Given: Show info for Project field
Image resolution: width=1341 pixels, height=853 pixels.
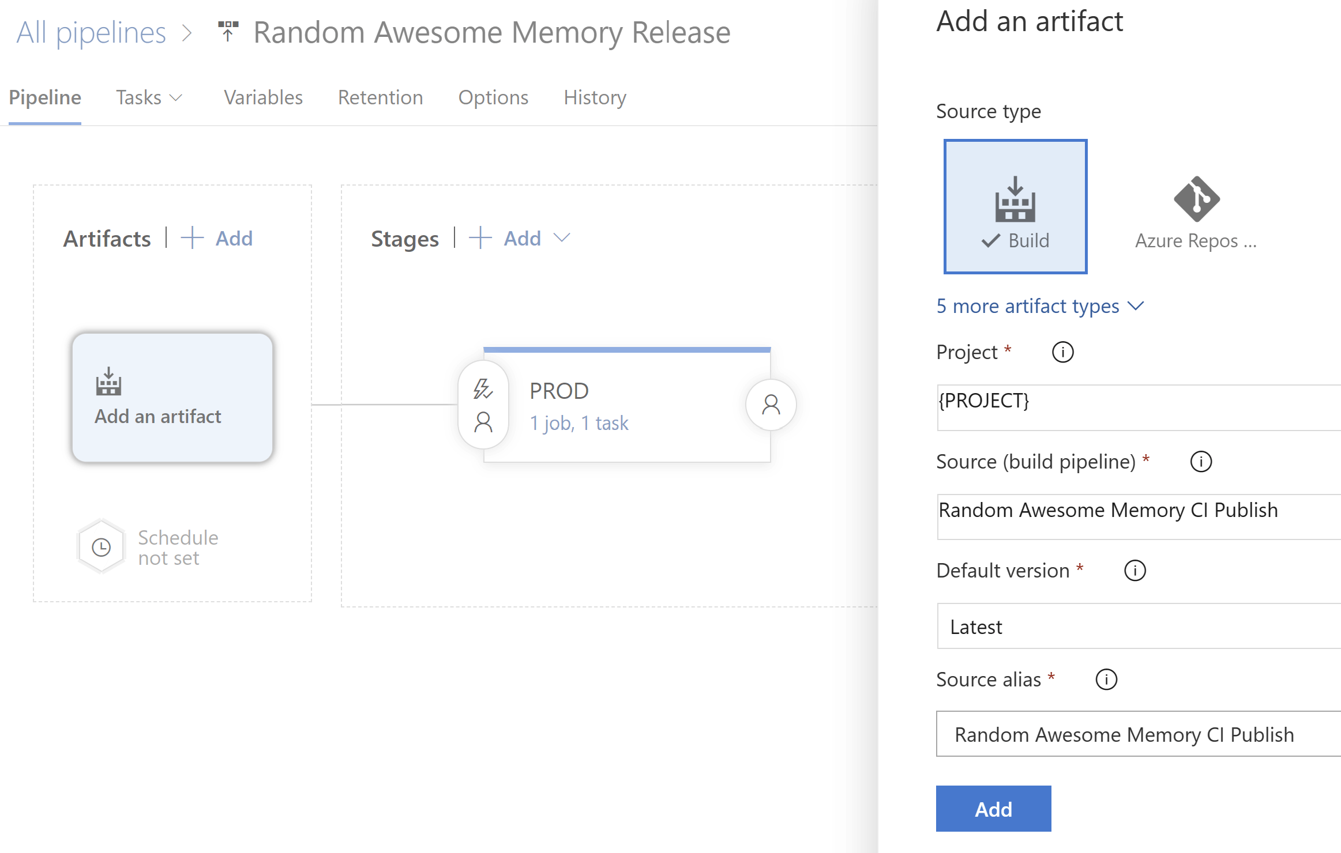Looking at the screenshot, I should point(1062,352).
